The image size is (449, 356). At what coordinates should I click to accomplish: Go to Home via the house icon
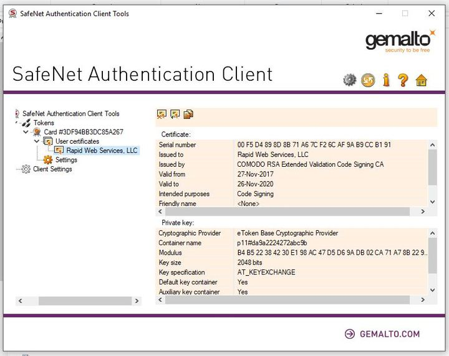click(422, 80)
